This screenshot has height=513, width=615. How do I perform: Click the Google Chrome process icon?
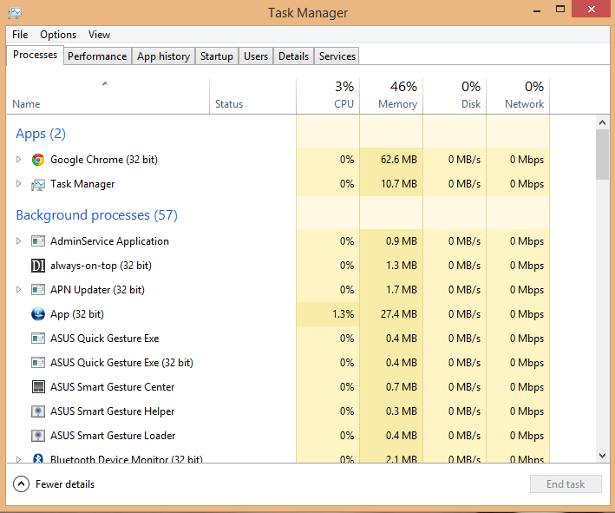[x=38, y=160]
